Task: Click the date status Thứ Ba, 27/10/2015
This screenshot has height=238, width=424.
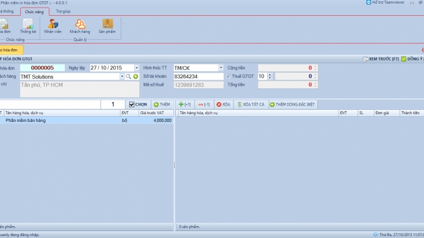Action: [402, 235]
